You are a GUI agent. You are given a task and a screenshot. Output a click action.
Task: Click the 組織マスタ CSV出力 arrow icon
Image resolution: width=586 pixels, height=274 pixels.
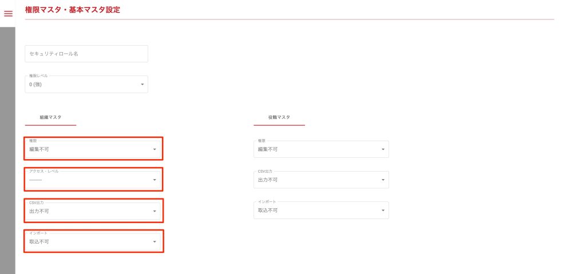tap(155, 211)
